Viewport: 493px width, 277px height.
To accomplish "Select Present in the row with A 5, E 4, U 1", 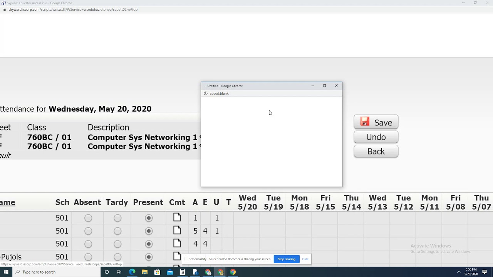I will (149, 231).
